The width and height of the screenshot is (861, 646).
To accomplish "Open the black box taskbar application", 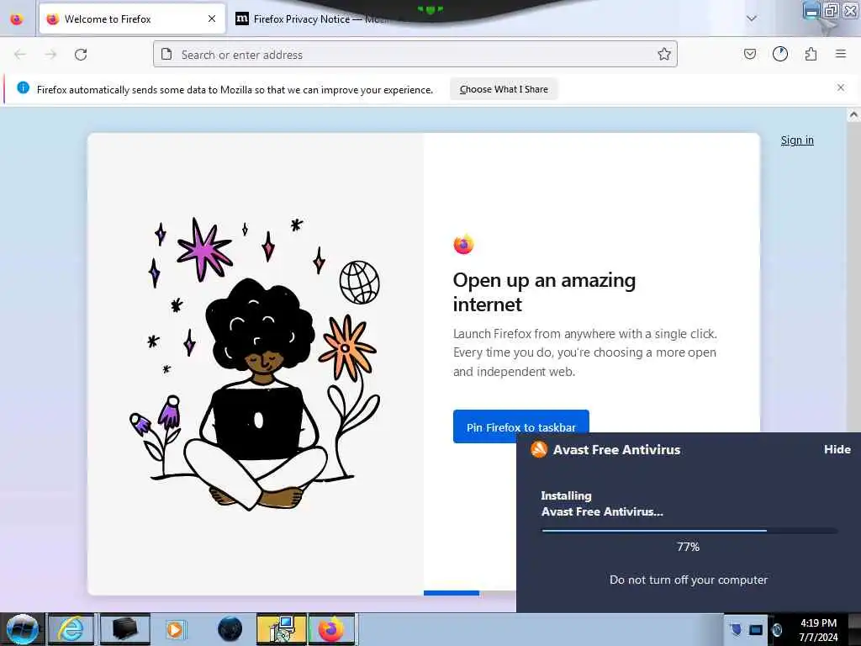I will click(x=124, y=629).
